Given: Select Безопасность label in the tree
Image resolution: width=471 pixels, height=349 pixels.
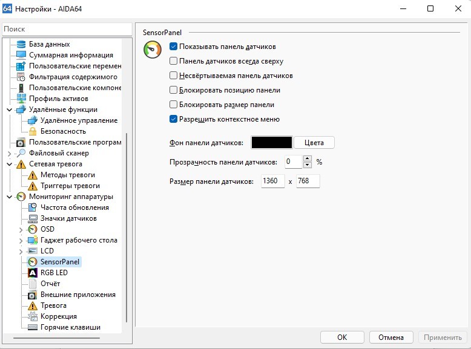Looking at the screenshot, I should (63, 131).
